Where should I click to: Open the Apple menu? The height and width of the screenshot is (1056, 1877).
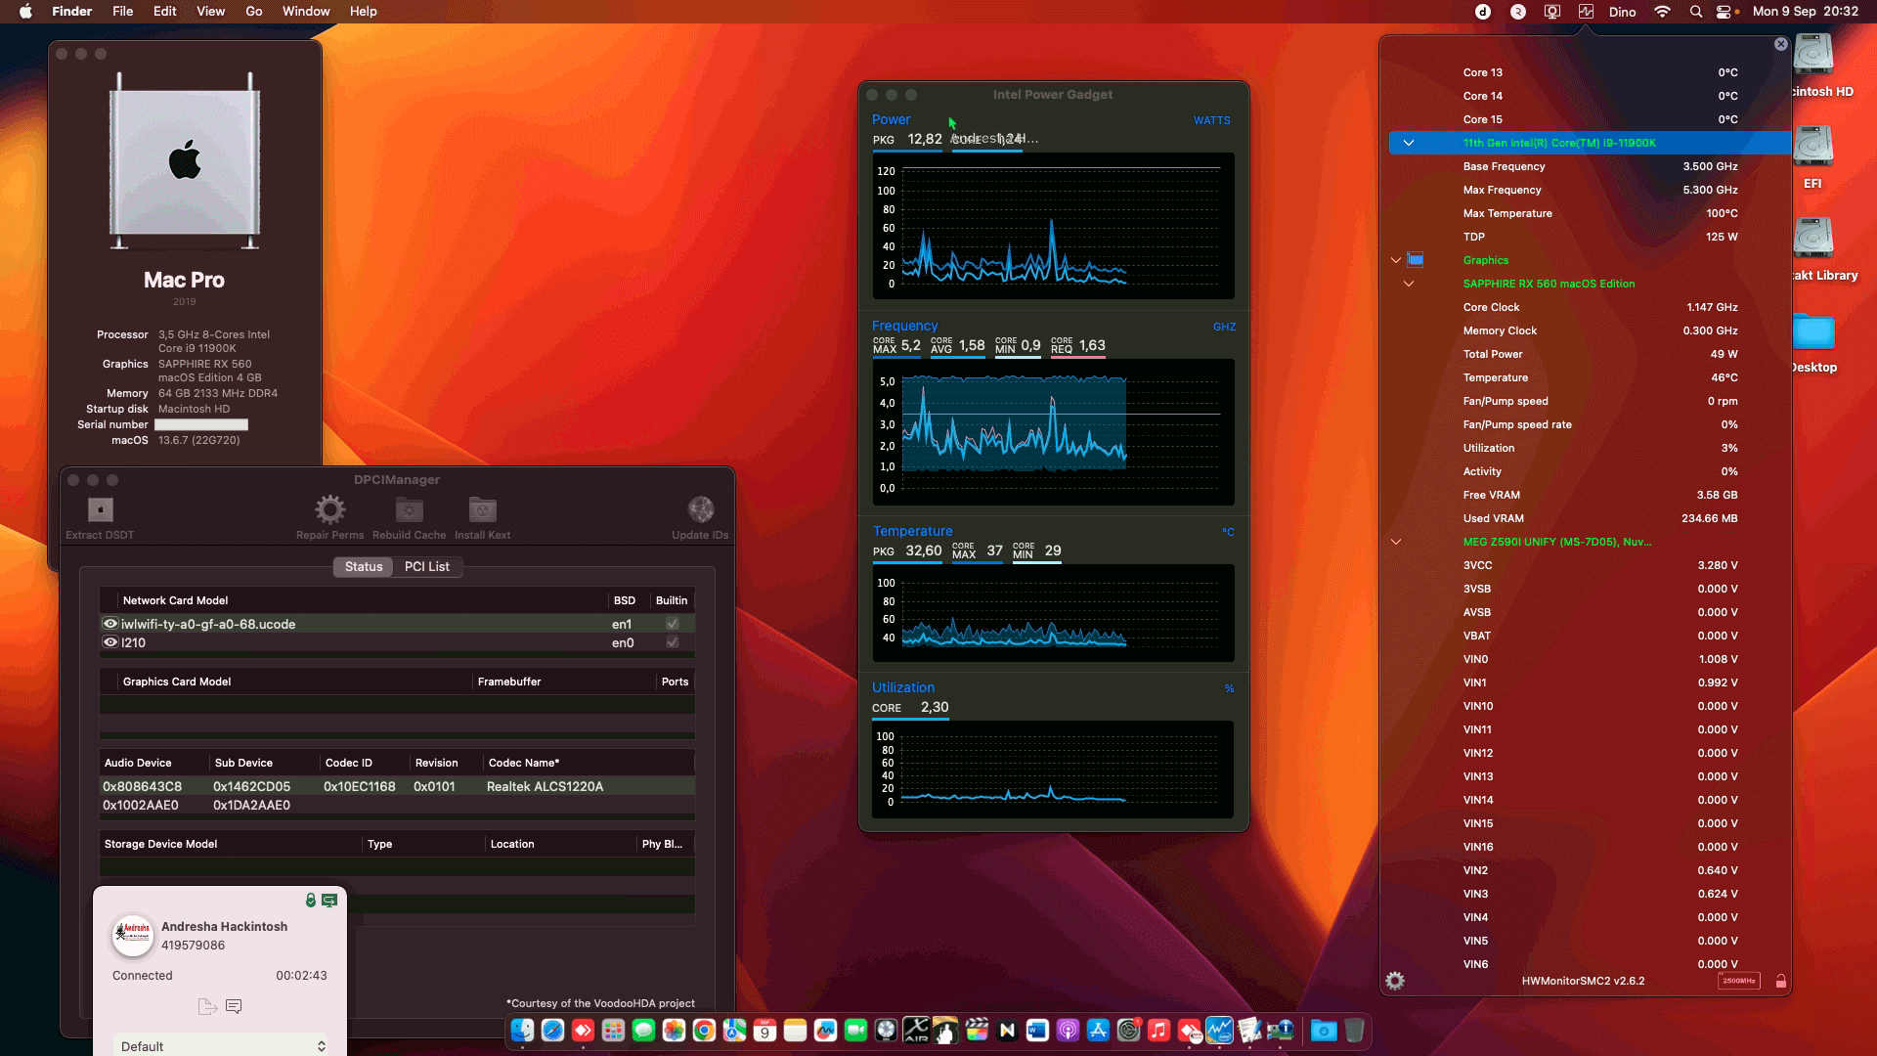26,12
